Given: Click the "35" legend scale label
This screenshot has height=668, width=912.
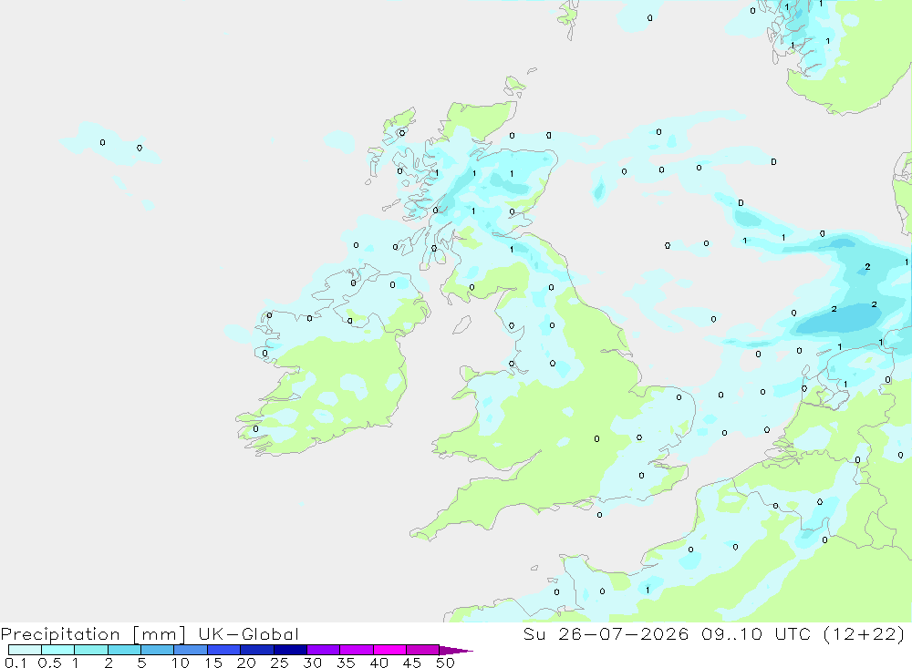Looking at the screenshot, I should (x=346, y=663).
